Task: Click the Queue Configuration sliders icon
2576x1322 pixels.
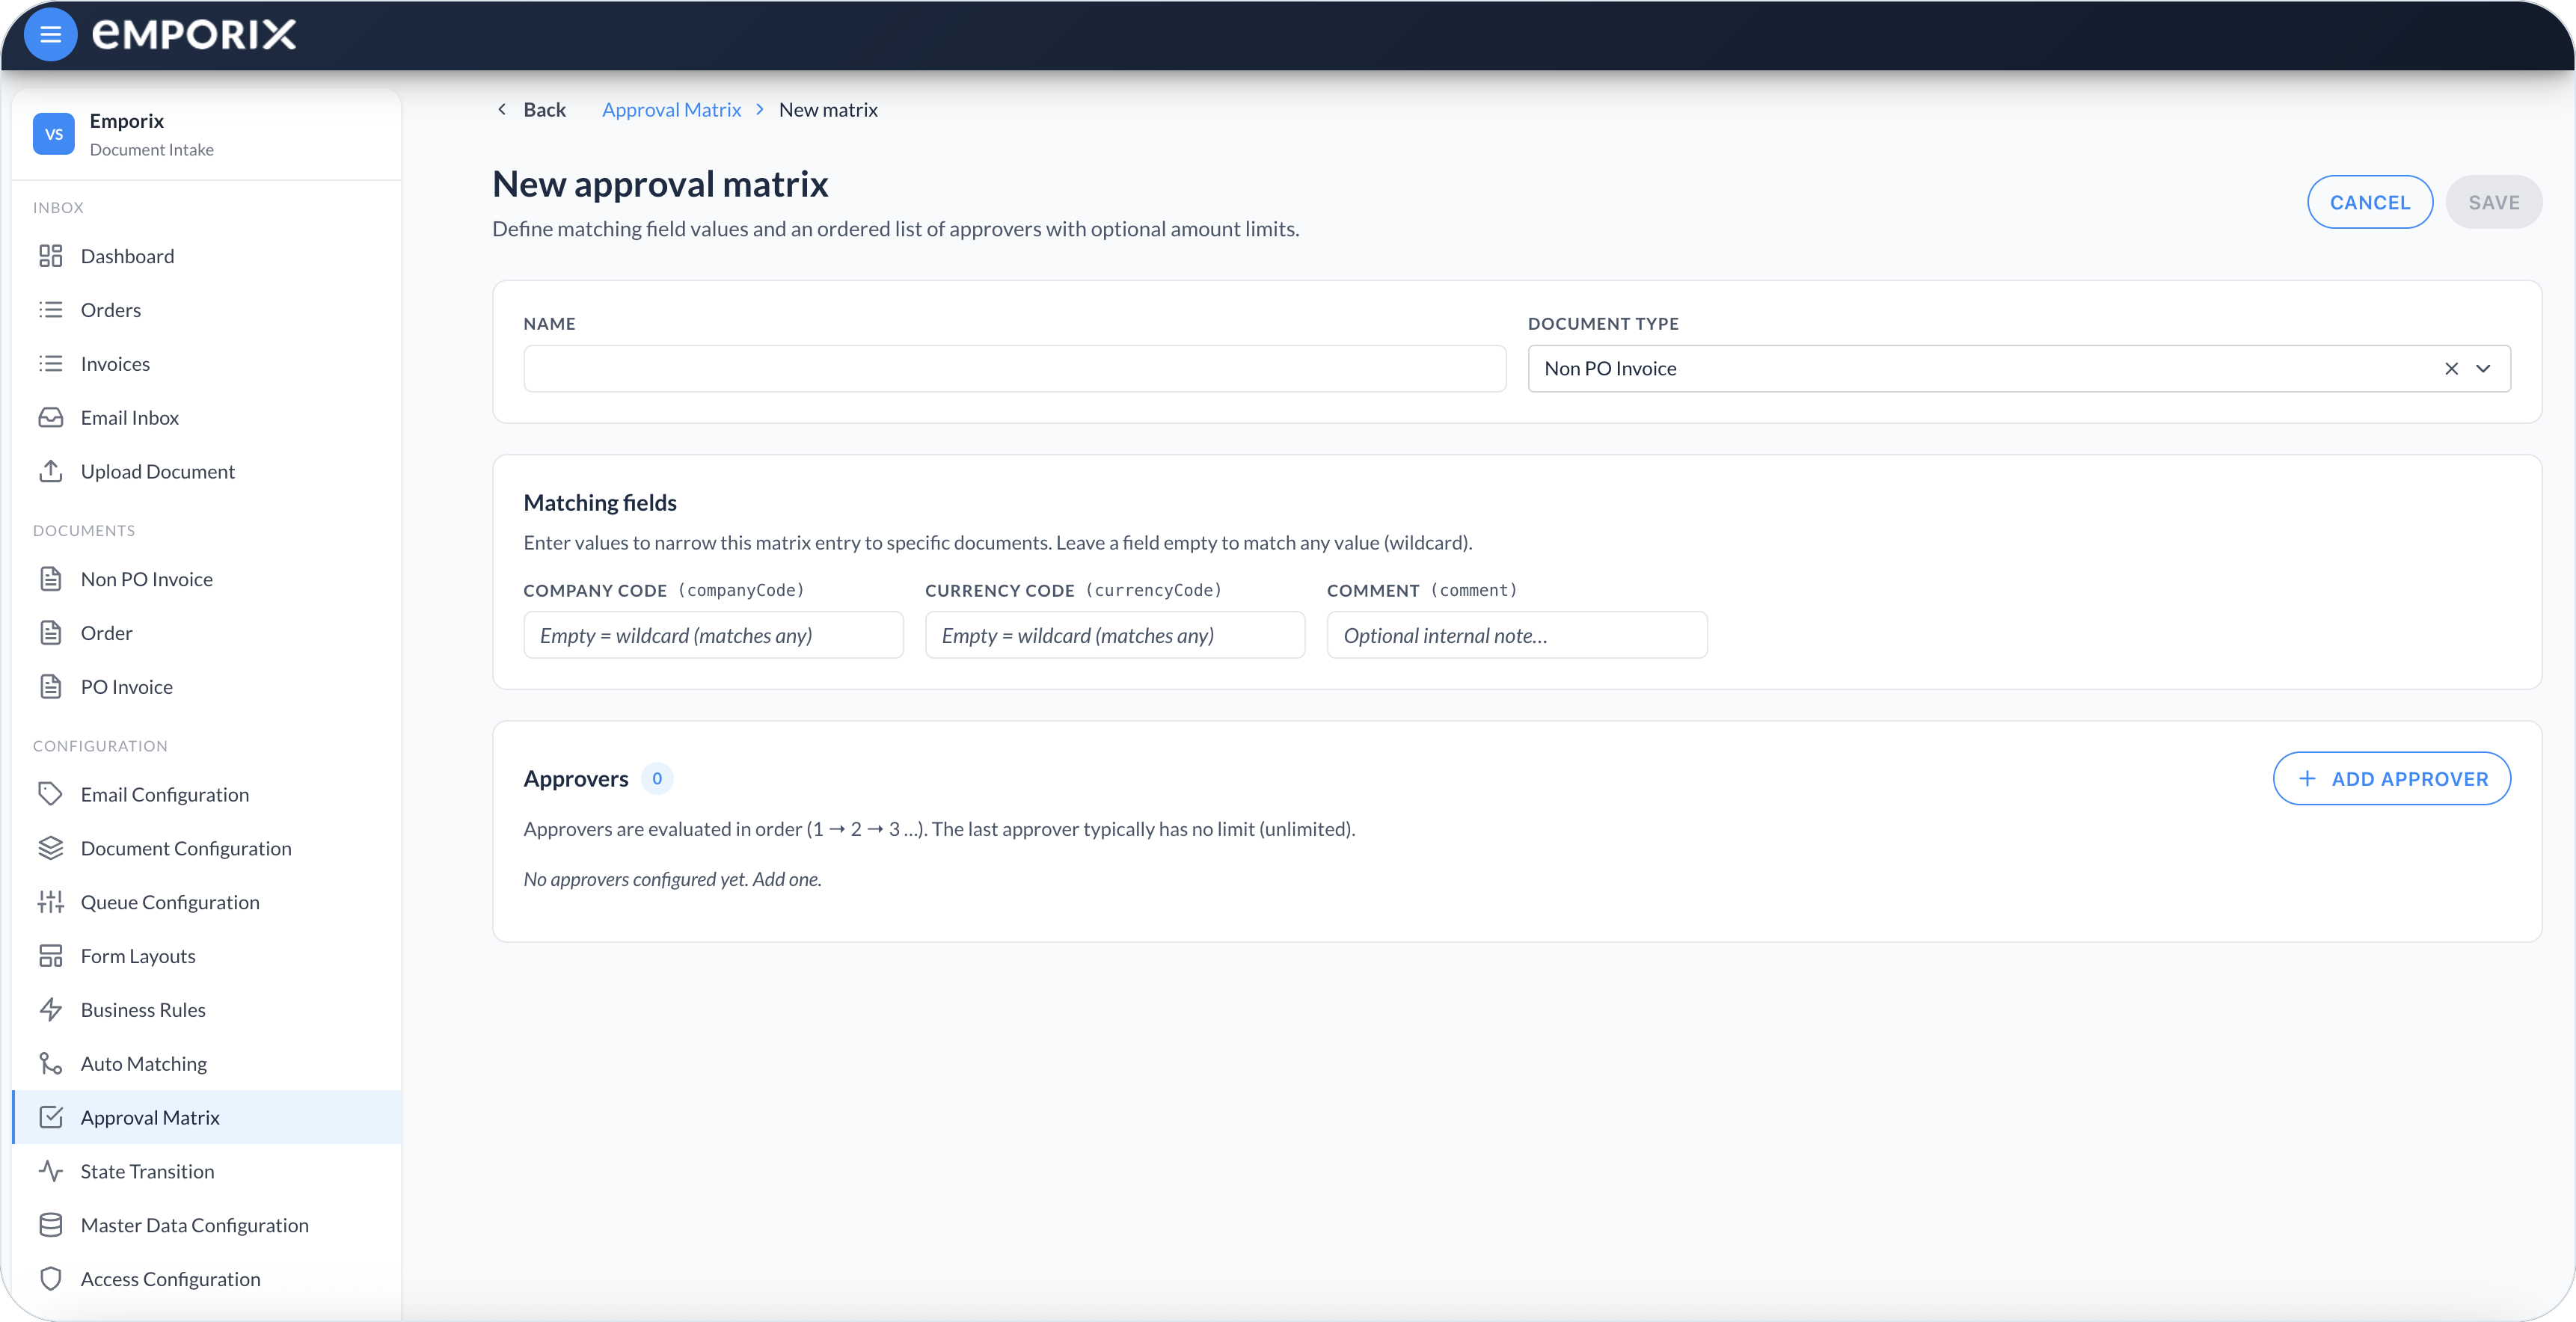Action: pyautogui.click(x=51, y=902)
